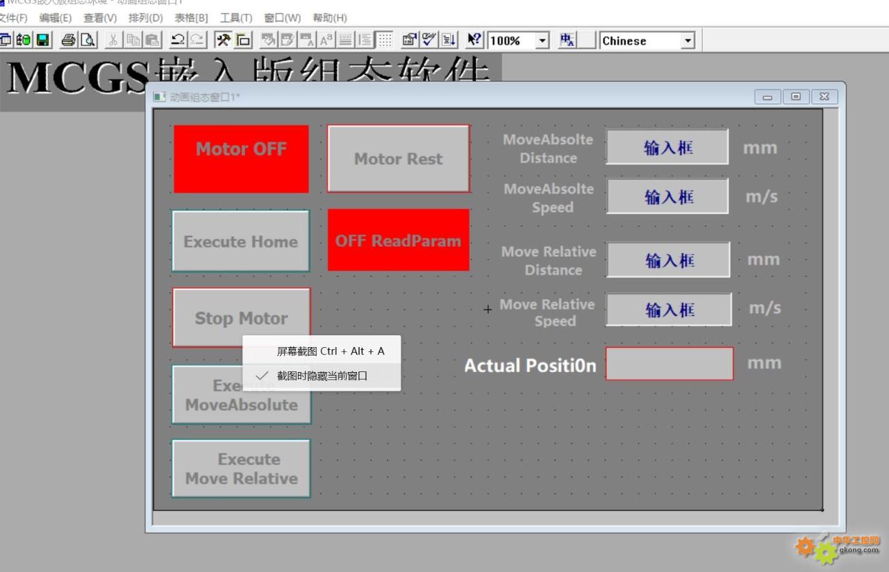Click the Chinese/English language switch icon
Screen dimensions: 889x572
[x=567, y=40]
